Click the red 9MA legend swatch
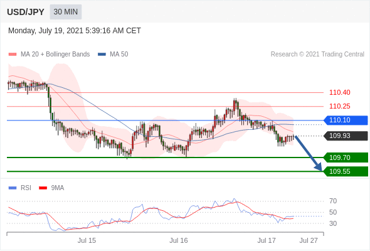 43,188
